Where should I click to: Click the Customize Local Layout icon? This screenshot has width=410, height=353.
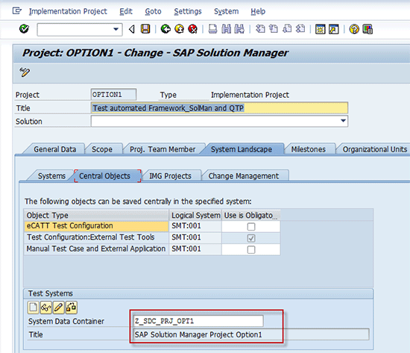(x=368, y=29)
